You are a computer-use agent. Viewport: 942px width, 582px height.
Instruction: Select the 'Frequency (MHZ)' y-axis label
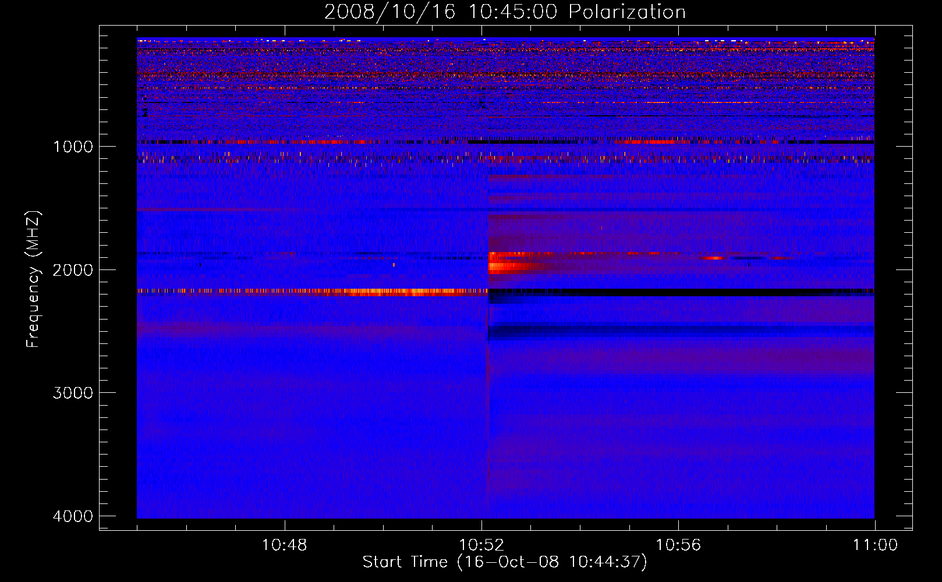click(x=33, y=279)
